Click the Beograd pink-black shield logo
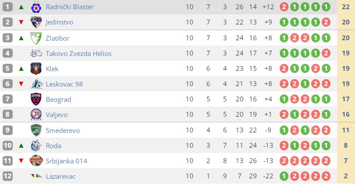The height and width of the screenshot is (184, 355). pos(36,99)
